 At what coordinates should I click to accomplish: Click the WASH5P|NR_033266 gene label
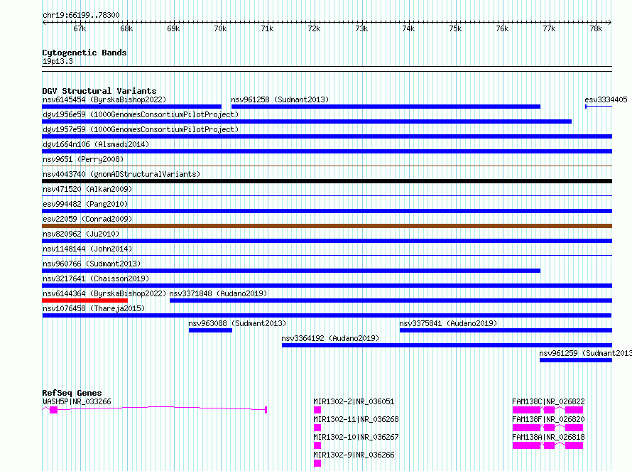pyautogui.click(x=77, y=401)
